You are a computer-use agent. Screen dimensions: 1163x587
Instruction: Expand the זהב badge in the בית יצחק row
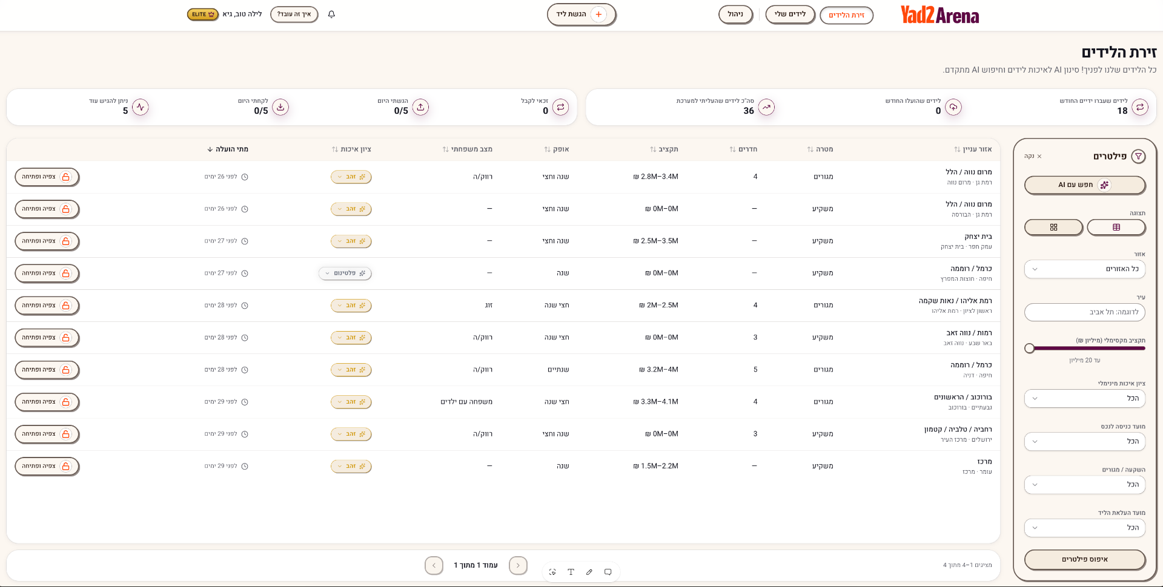(351, 241)
